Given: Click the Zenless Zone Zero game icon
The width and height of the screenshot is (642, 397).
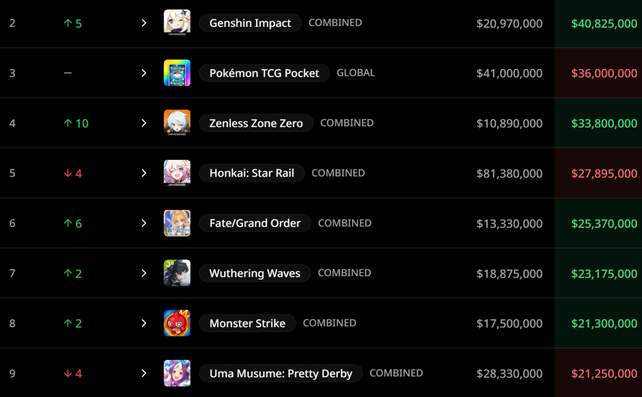Looking at the screenshot, I should (177, 123).
